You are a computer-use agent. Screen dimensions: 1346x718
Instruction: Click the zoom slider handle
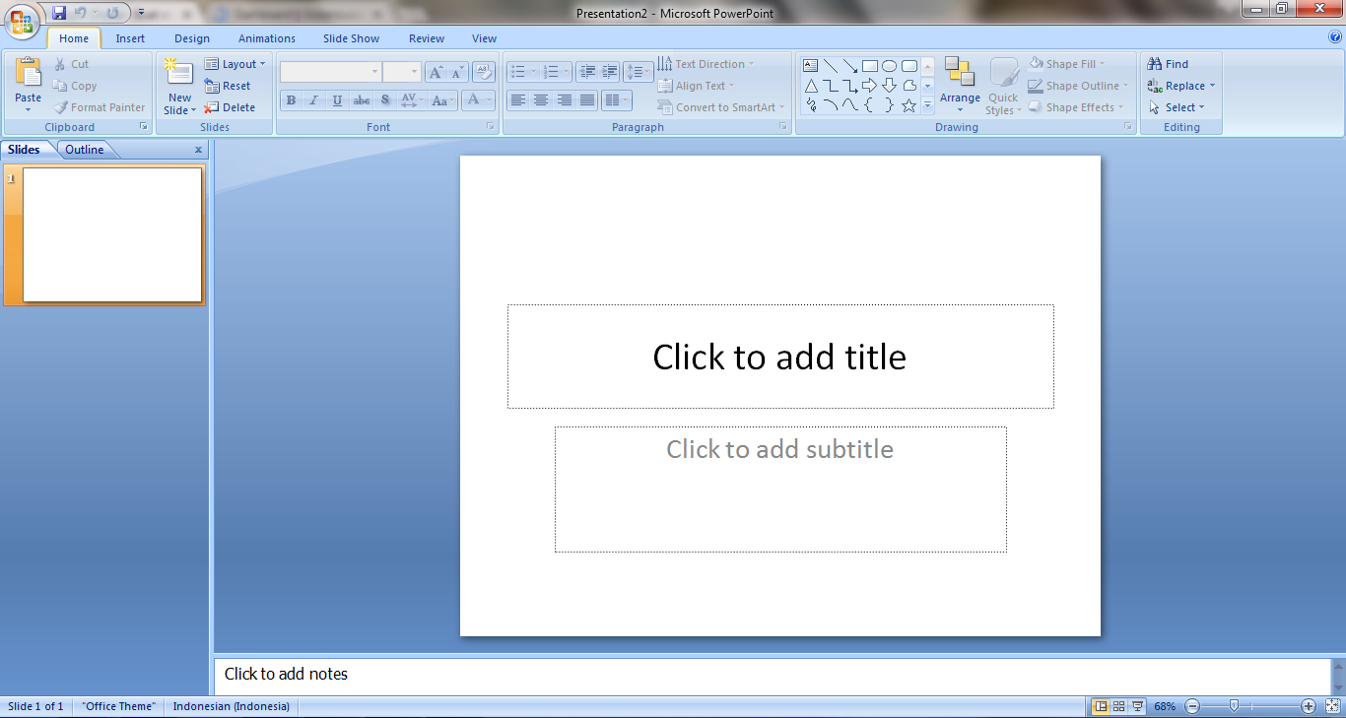1234,706
